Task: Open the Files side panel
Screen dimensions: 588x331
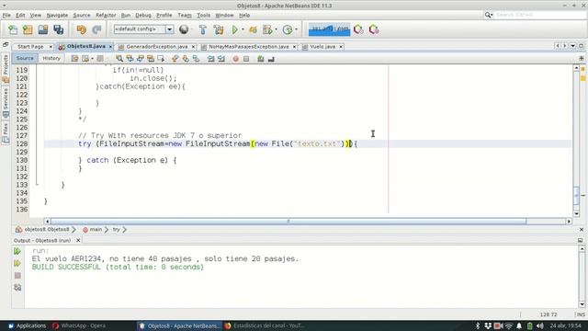Action: point(6,132)
